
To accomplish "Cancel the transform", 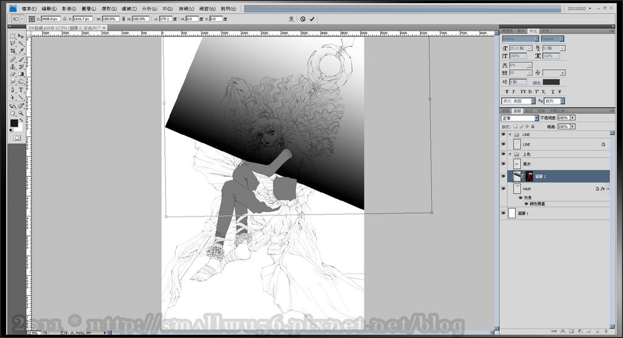I will click(x=303, y=19).
